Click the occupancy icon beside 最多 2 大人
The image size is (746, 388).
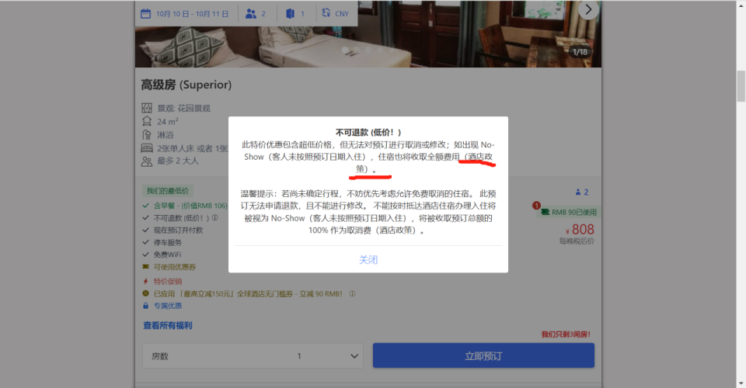click(147, 161)
